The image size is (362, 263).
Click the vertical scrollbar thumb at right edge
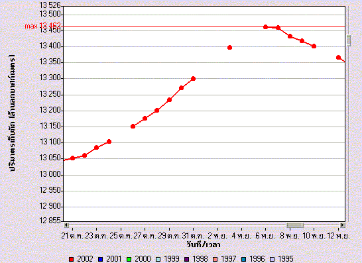click(x=349, y=40)
